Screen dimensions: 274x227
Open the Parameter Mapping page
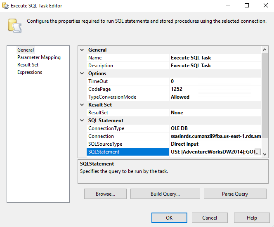pyautogui.click(x=39, y=57)
